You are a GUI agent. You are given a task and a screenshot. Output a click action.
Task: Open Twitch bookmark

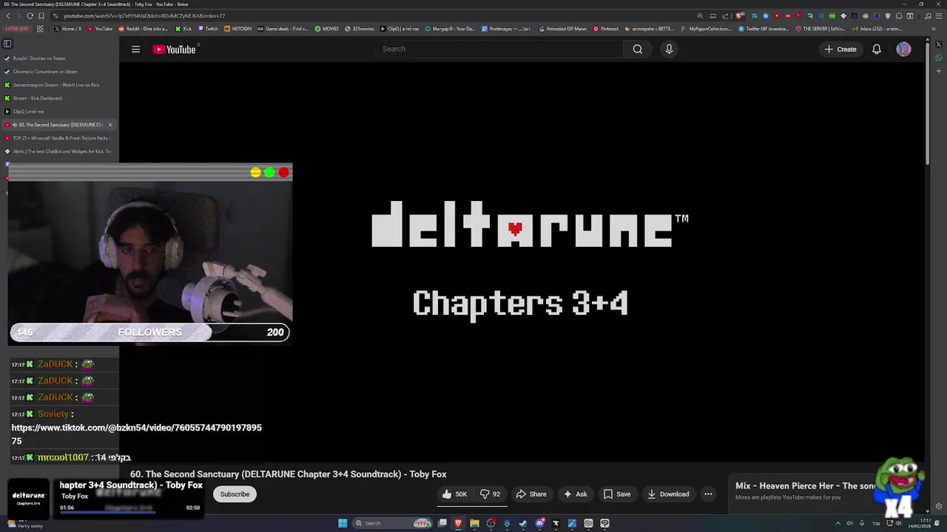208,29
